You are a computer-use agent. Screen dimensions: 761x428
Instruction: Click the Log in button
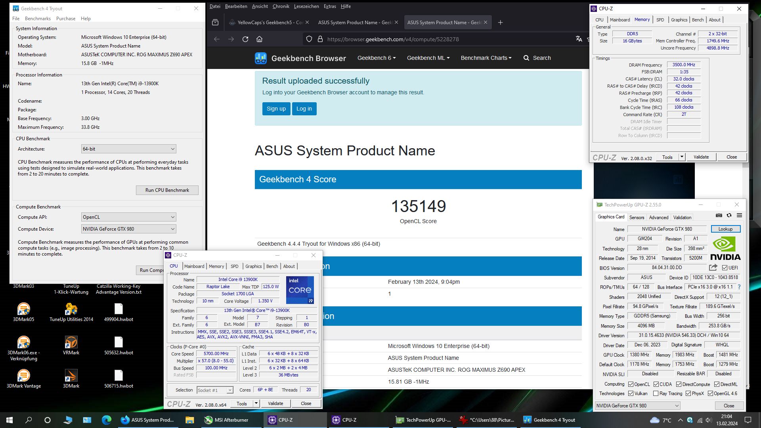[x=304, y=109]
